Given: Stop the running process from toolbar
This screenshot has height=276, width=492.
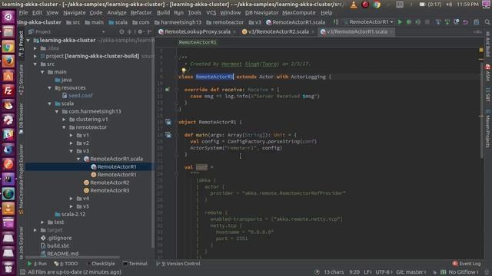Looking at the screenshot, I should [x=427, y=22].
